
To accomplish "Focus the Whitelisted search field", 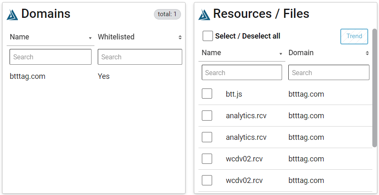I will click(x=140, y=57).
